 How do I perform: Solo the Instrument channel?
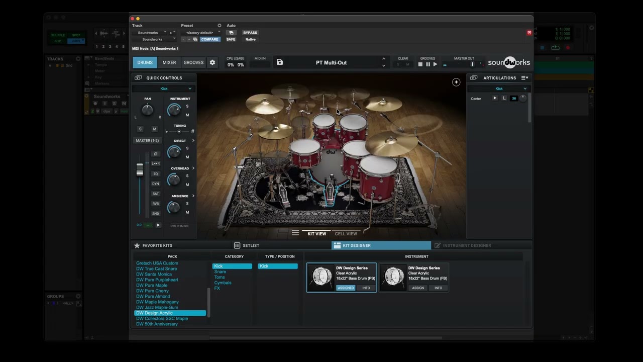[x=187, y=106]
